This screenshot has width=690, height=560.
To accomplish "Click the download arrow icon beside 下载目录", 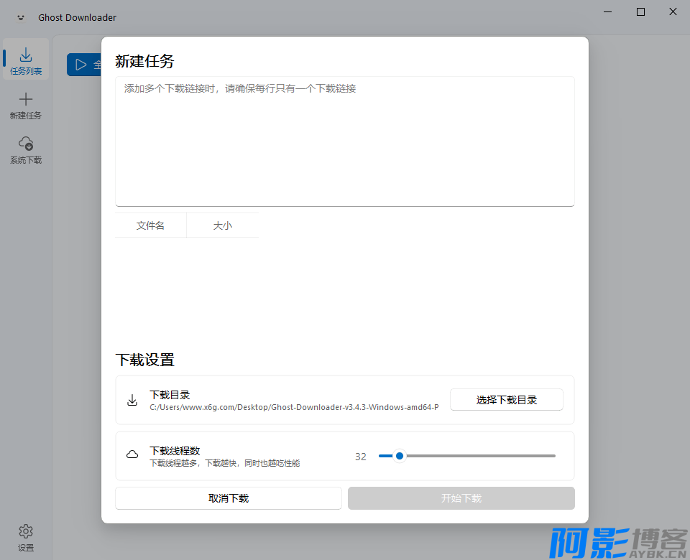I will 132,400.
